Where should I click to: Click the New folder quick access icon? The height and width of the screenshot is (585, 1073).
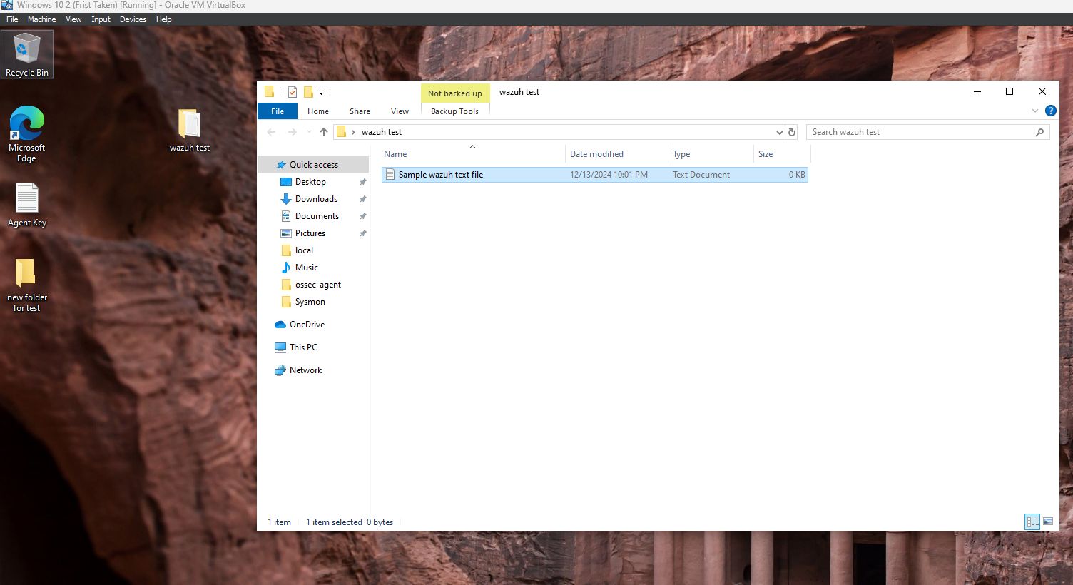[308, 91]
